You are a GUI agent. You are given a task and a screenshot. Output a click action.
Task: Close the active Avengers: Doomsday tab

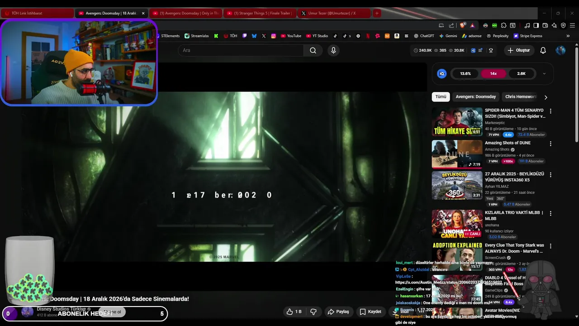[x=143, y=13]
